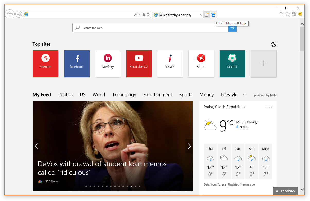This screenshot has height=201, width=310.
Task: Show previous slide in news carousel
Action: 36,146
